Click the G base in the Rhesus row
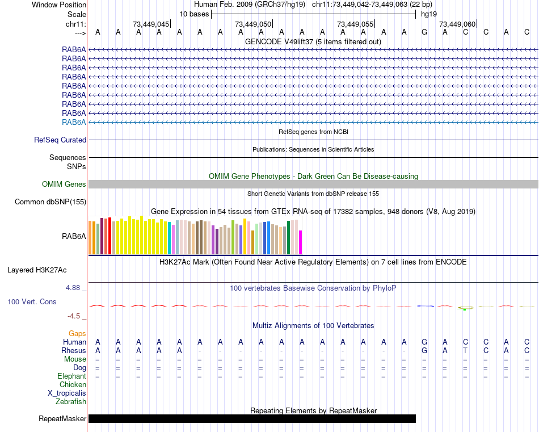539x432 pixels. coord(424,350)
